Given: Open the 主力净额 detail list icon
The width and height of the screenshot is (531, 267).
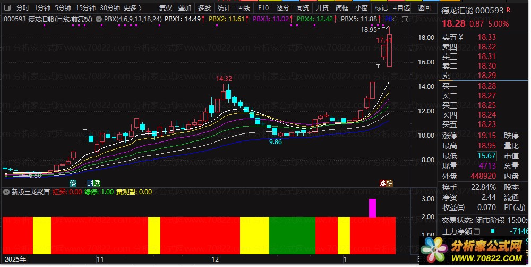Looking at the screenshot, I should [477, 231].
